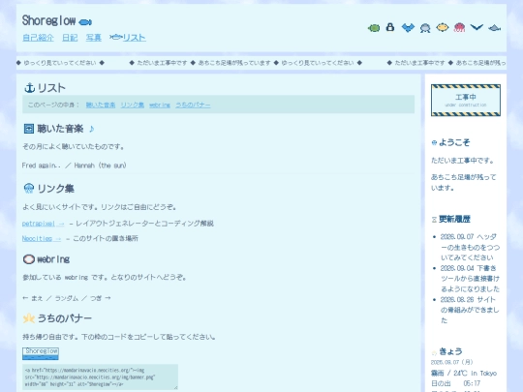The height and width of the screenshot is (392, 523).
Task: Click the weather icon beside きょう
Action: pos(434,352)
